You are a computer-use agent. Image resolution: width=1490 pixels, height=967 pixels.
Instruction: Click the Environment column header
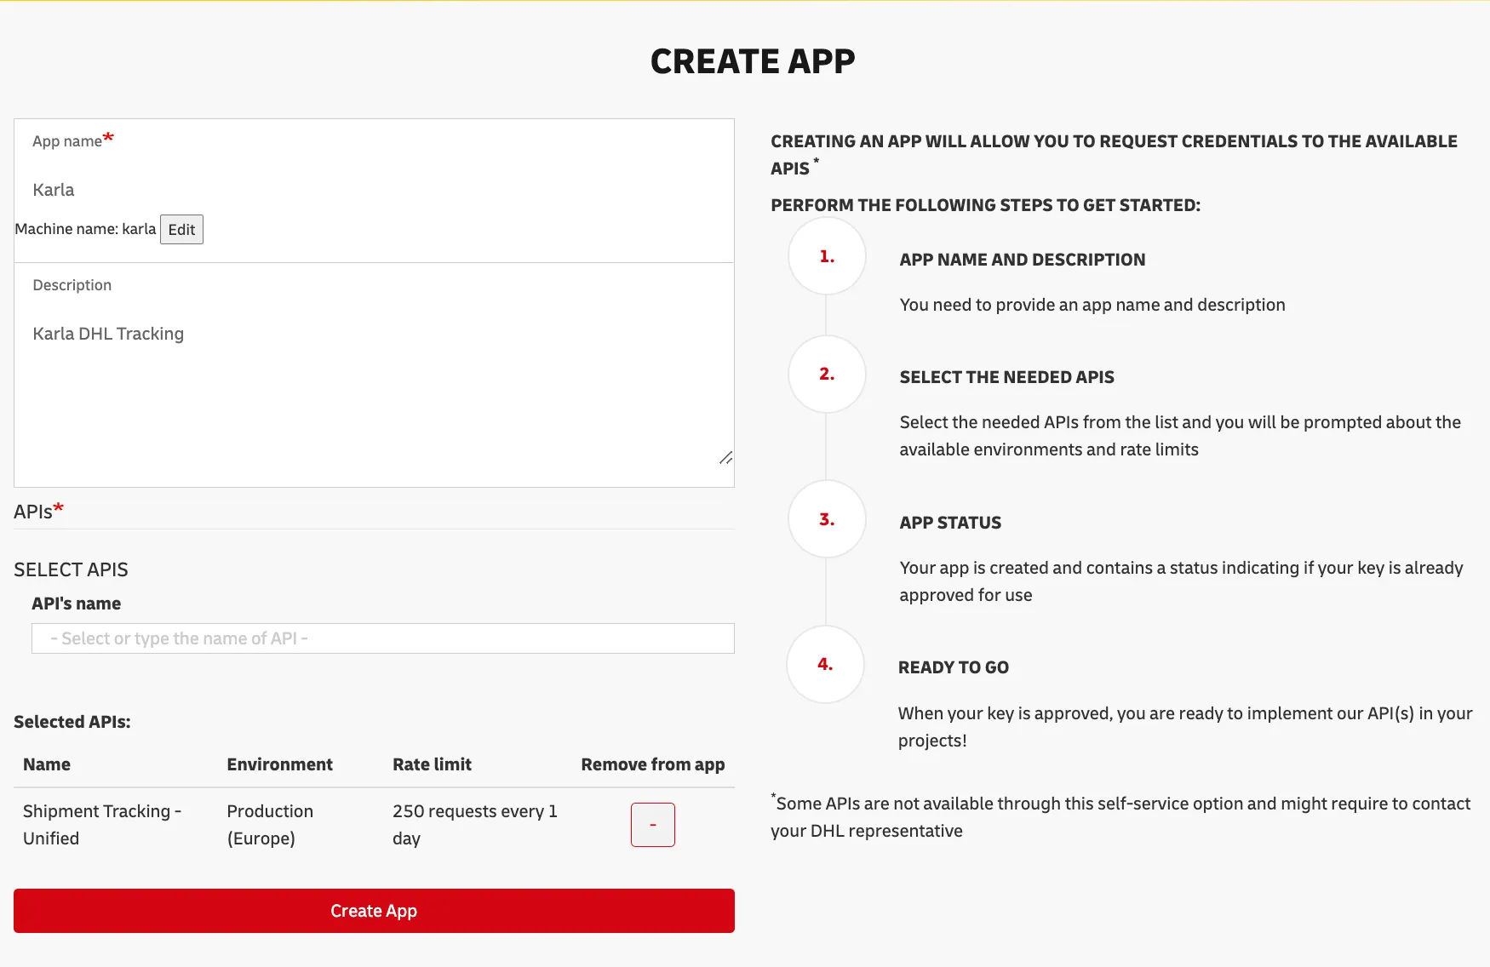coord(279,764)
